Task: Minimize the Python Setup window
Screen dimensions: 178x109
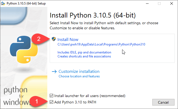Action: point(147,3)
